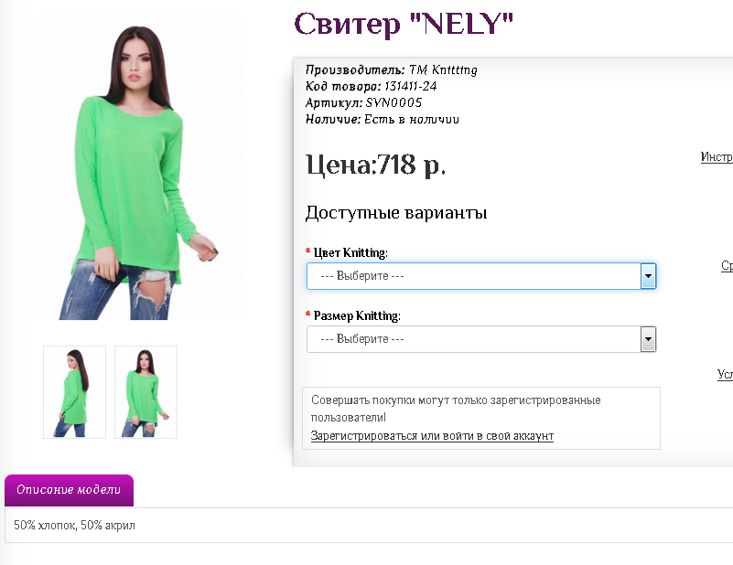Image resolution: width=733 pixels, height=565 pixels.
Task: Click the Артикул SVN0005 text
Action: click(x=363, y=103)
